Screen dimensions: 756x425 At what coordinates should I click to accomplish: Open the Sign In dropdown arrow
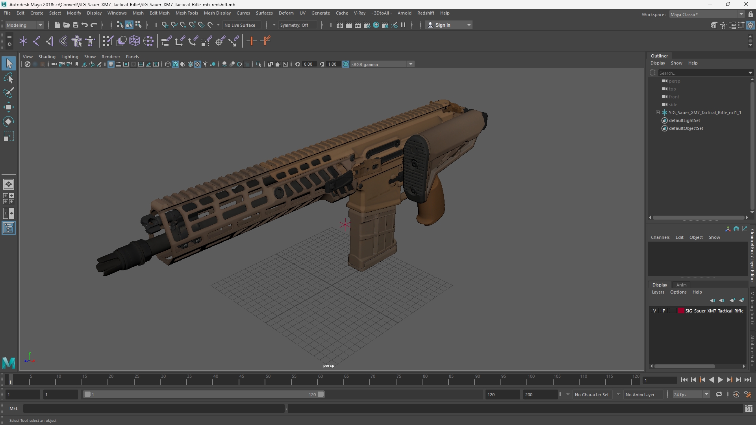469,25
